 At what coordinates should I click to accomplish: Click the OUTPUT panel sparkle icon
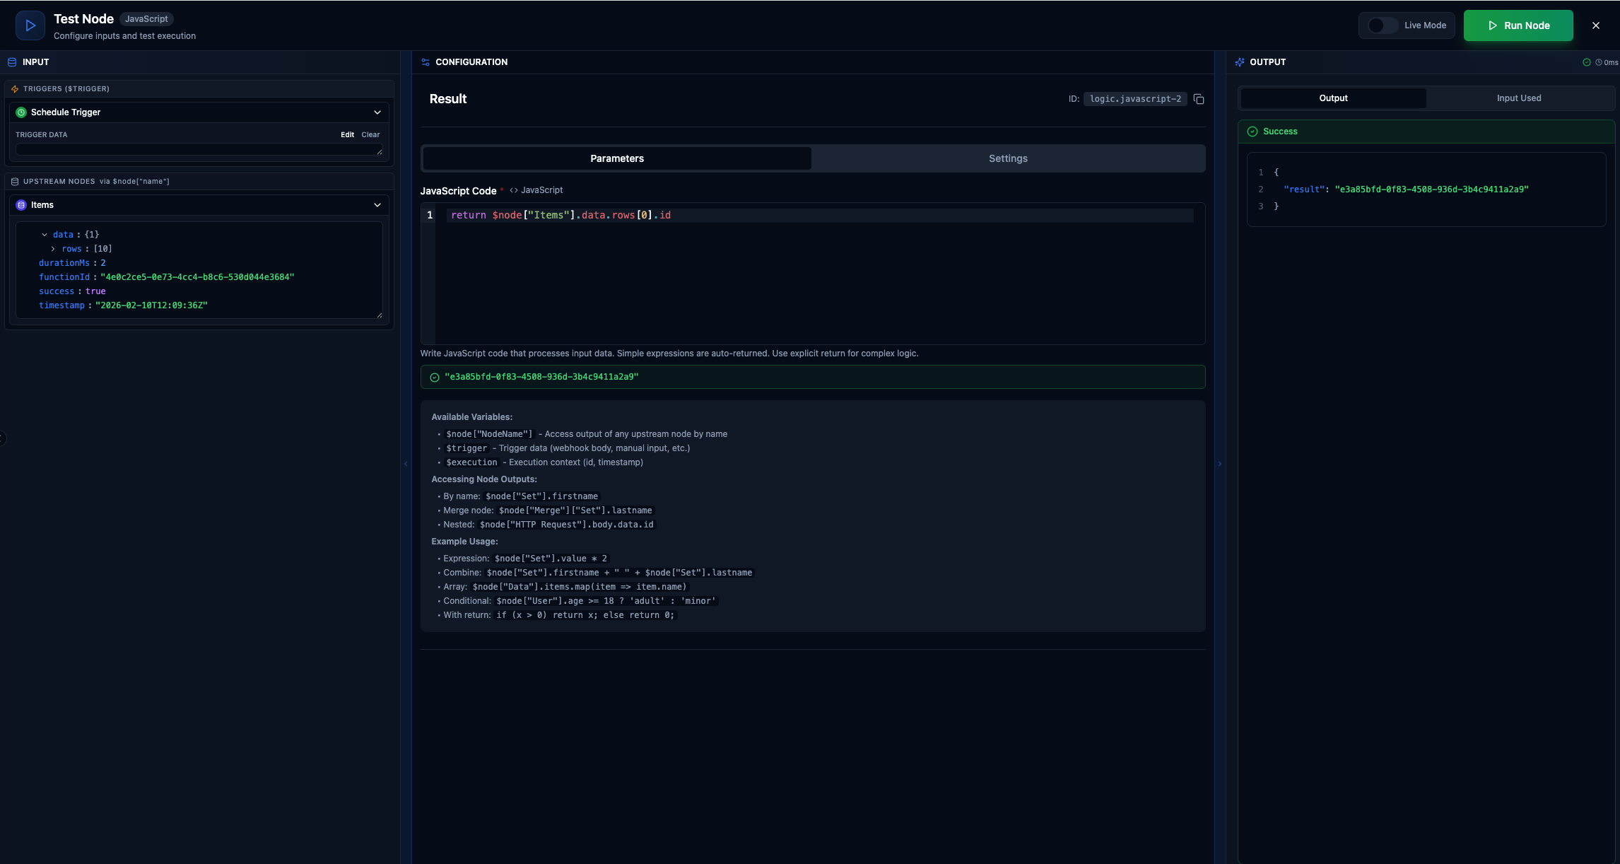click(1240, 62)
